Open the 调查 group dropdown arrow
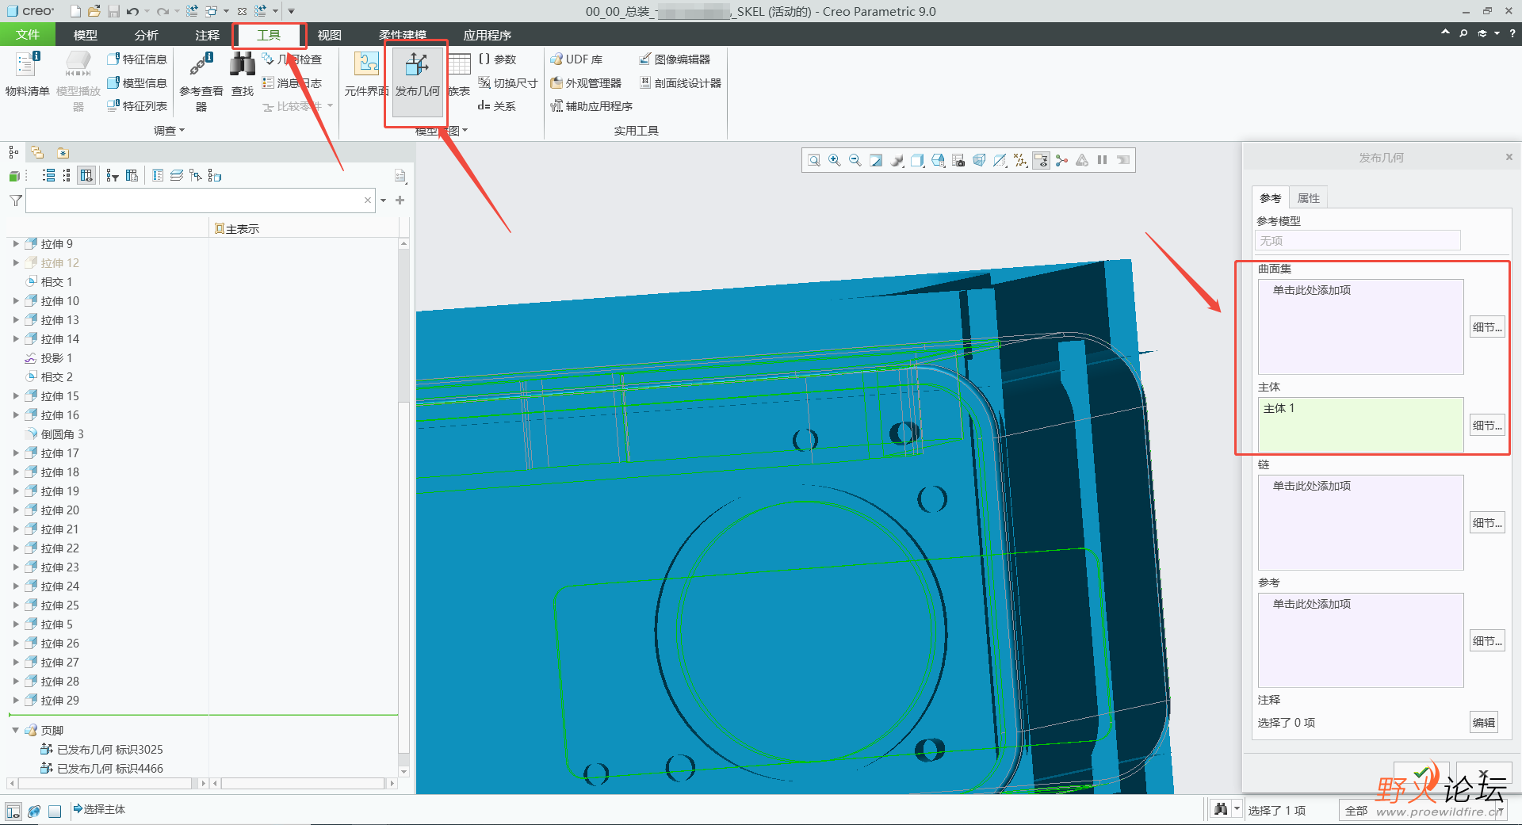 click(182, 131)
